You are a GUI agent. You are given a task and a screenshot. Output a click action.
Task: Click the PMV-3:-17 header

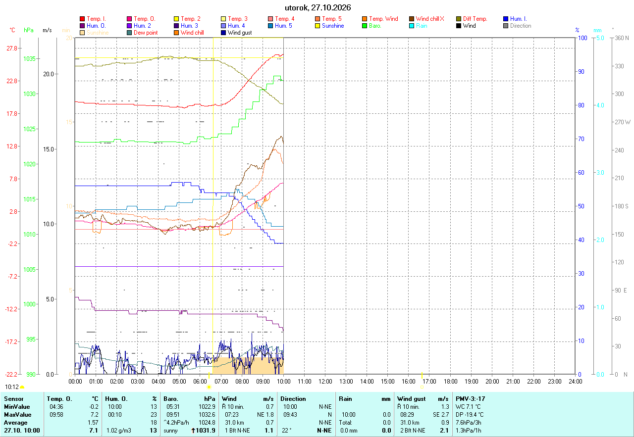470,399
